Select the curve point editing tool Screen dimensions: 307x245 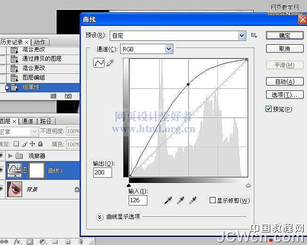[99, 63]
